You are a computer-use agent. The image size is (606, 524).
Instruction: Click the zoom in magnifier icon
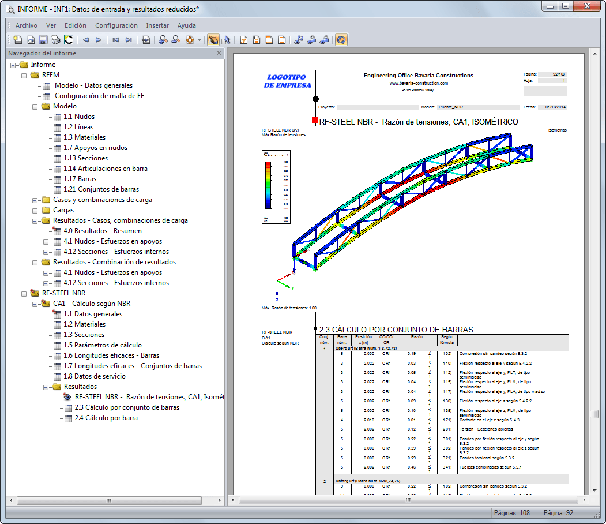(x=163, y=40)
